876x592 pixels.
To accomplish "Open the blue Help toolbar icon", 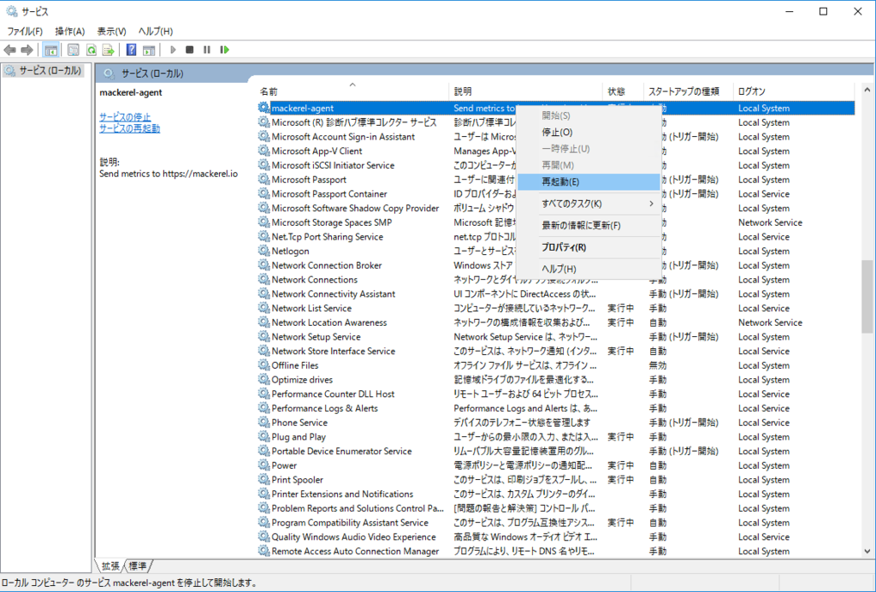I will pos(131,50).
